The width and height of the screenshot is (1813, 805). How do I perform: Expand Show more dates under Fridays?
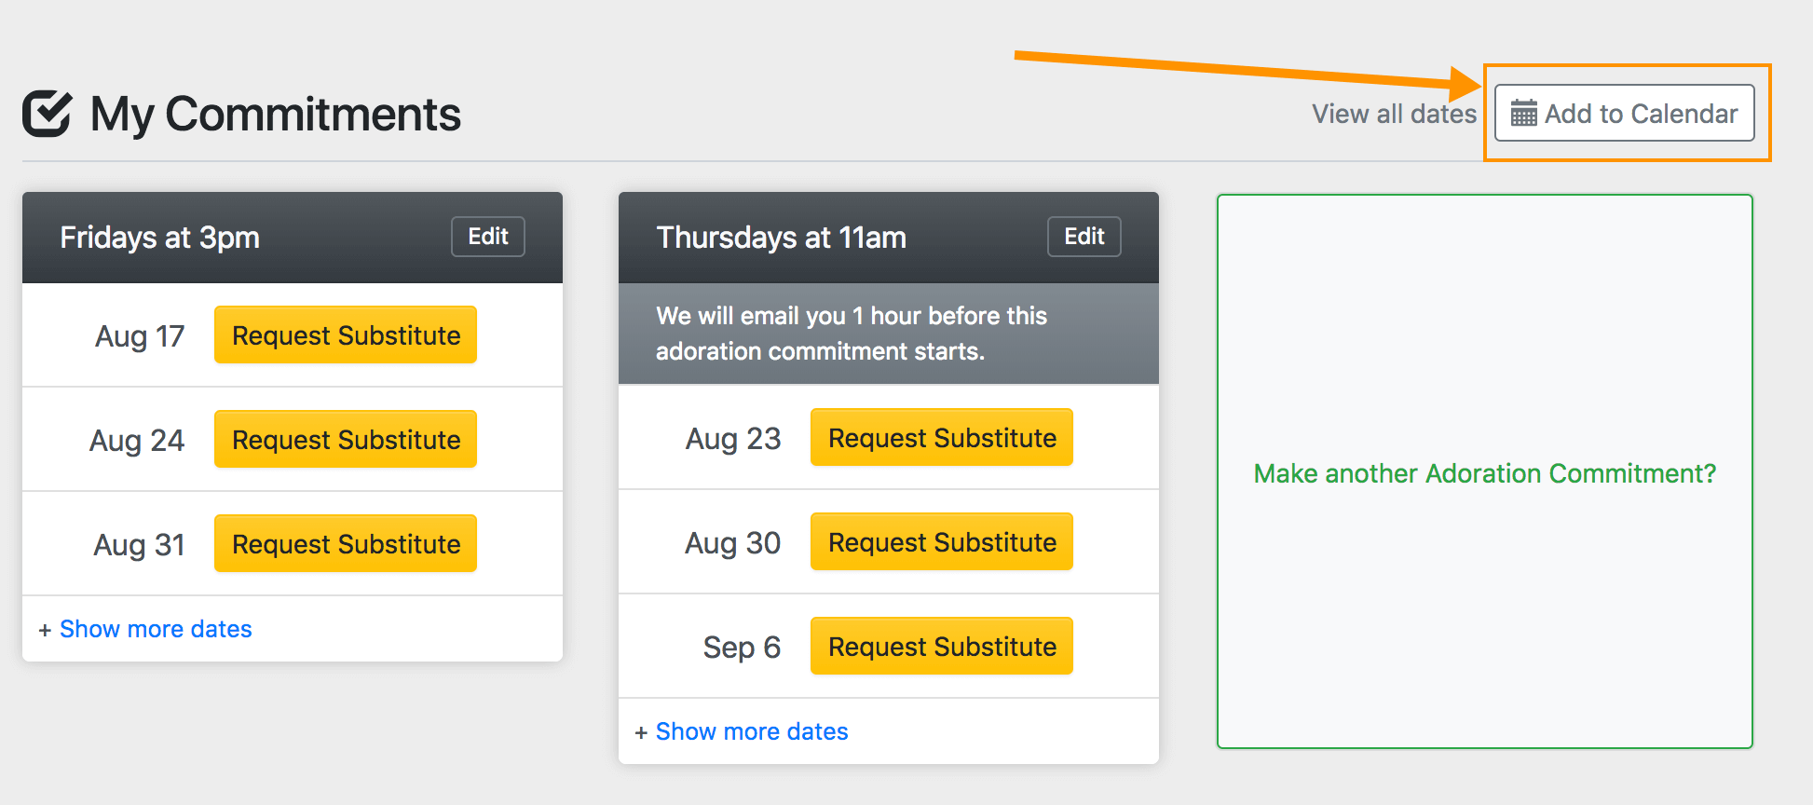[x=156, y=630]
